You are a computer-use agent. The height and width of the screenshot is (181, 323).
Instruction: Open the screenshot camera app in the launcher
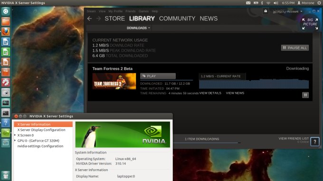pyautogui.click(x=6, y=92)
